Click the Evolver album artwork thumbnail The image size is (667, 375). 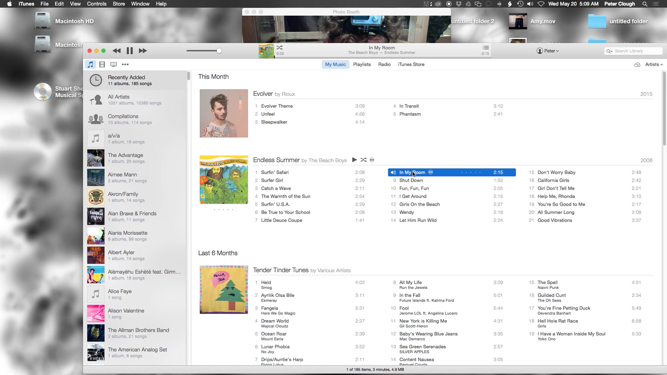click(x=224, y=113)
